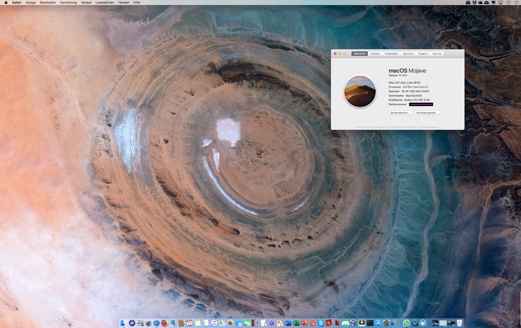Switch to the Festplatten tab

point(391,54)
